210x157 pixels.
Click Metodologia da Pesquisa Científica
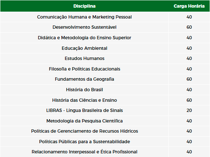84,121
